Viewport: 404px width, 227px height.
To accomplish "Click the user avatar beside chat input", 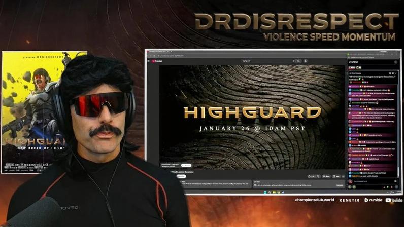I will (350, 181).
